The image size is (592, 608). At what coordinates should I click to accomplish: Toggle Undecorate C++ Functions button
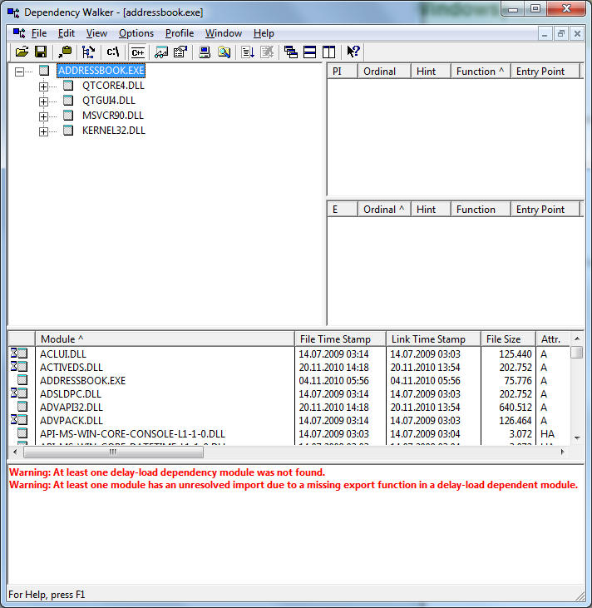[137, 52]
